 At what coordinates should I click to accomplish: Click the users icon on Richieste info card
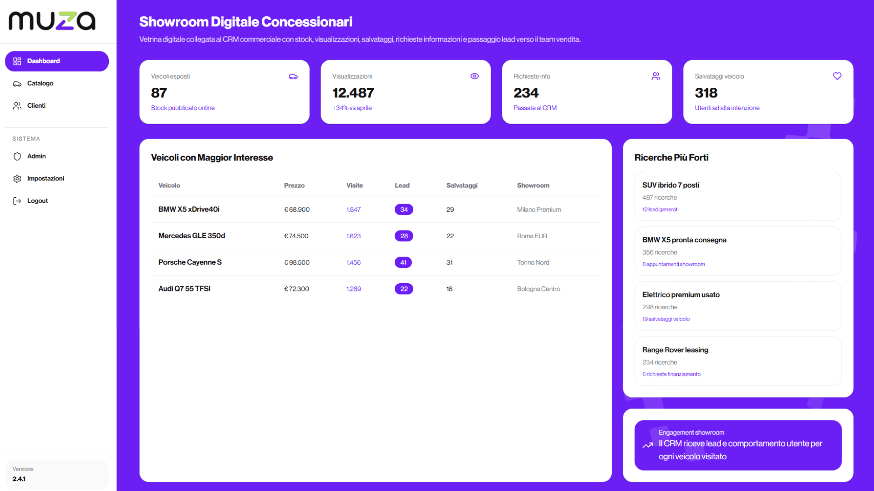[x=655, y=76]
